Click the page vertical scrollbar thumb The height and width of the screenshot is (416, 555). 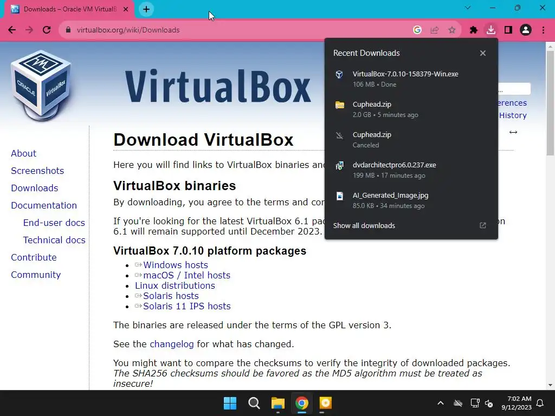click(550, 103)
